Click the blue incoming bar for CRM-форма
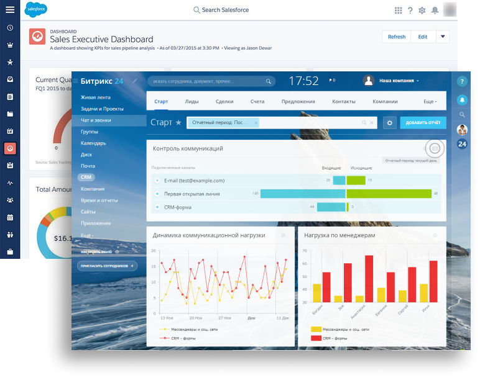Image resolution: width=480 pixels, height=378 pixels. click(331, 207)
